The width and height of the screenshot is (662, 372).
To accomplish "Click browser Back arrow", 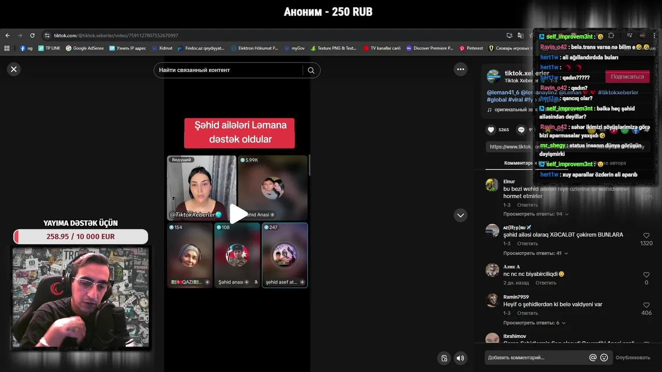I will click(7, 36).
